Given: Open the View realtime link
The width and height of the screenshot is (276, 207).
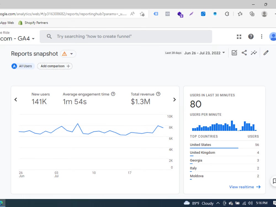Looking at the screenshot, I should click(x=245, y=187).
